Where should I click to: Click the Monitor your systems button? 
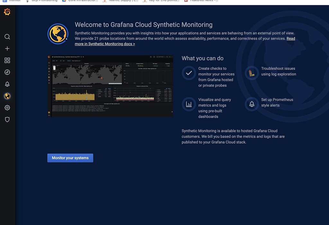click(70, 158)
